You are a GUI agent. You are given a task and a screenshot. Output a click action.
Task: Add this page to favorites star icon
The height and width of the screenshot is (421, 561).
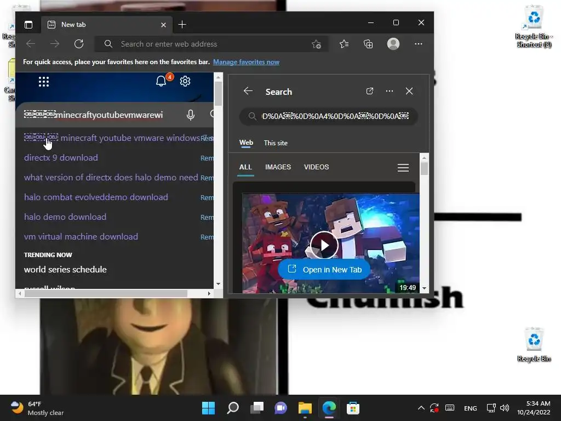316,44
